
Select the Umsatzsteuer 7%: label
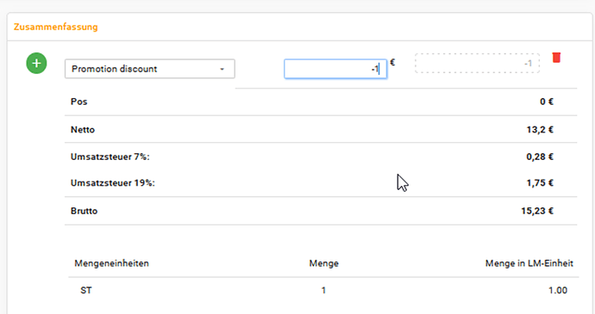point(110,157)
